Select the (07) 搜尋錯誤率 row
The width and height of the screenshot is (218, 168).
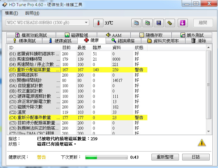[78, 75]
